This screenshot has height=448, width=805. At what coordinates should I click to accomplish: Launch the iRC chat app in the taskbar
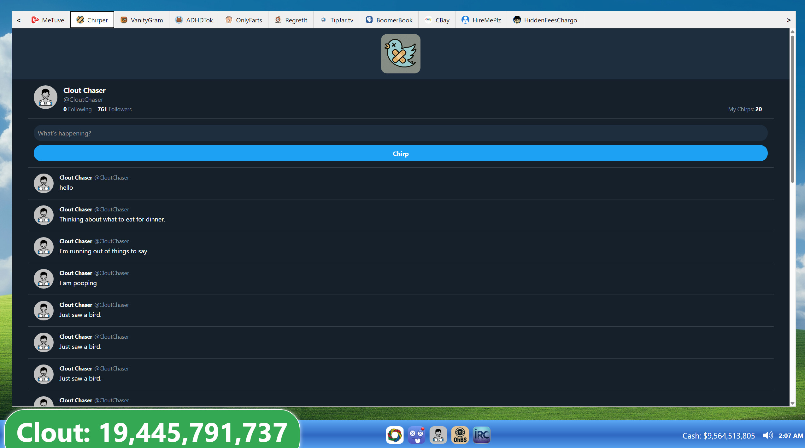[x=481, y=435]
